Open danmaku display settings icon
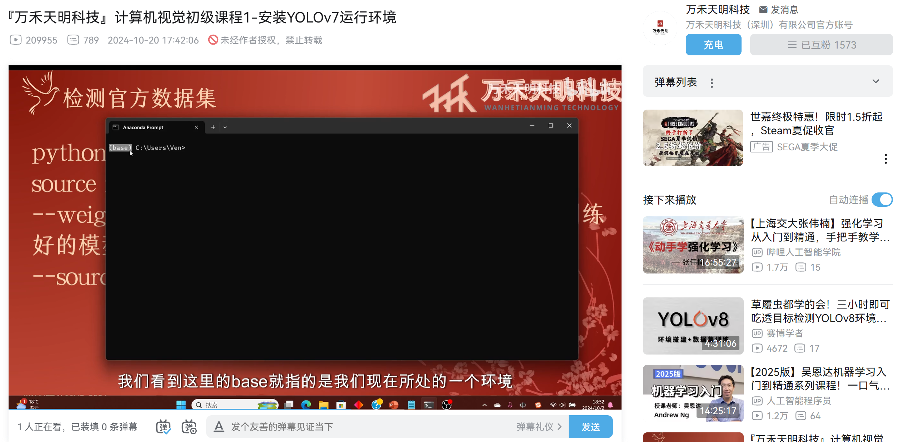 189,427
